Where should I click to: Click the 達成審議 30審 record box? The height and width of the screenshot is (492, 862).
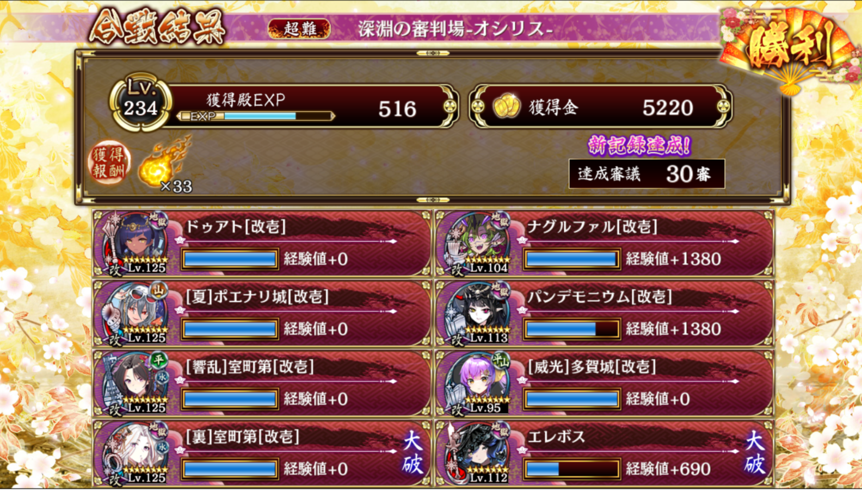click(646, 174)
